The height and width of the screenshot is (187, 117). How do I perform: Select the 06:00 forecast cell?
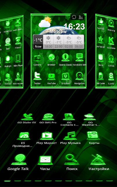pyautogui.click(x=79, y=42)
